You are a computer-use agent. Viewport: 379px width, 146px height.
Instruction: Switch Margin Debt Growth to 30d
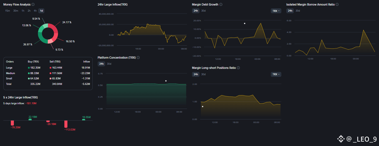tap(203, 11)
